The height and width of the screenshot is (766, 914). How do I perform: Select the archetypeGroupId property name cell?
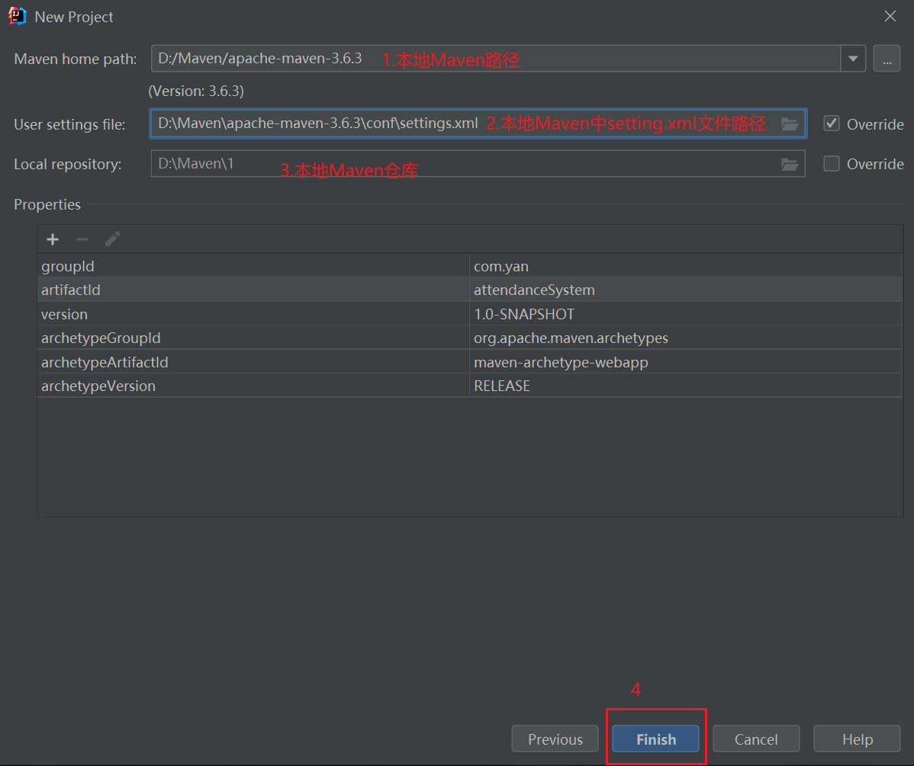click(x=253, y=338)
